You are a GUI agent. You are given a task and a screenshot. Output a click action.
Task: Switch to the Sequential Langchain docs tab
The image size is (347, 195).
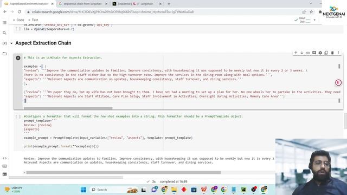point(137,4)
